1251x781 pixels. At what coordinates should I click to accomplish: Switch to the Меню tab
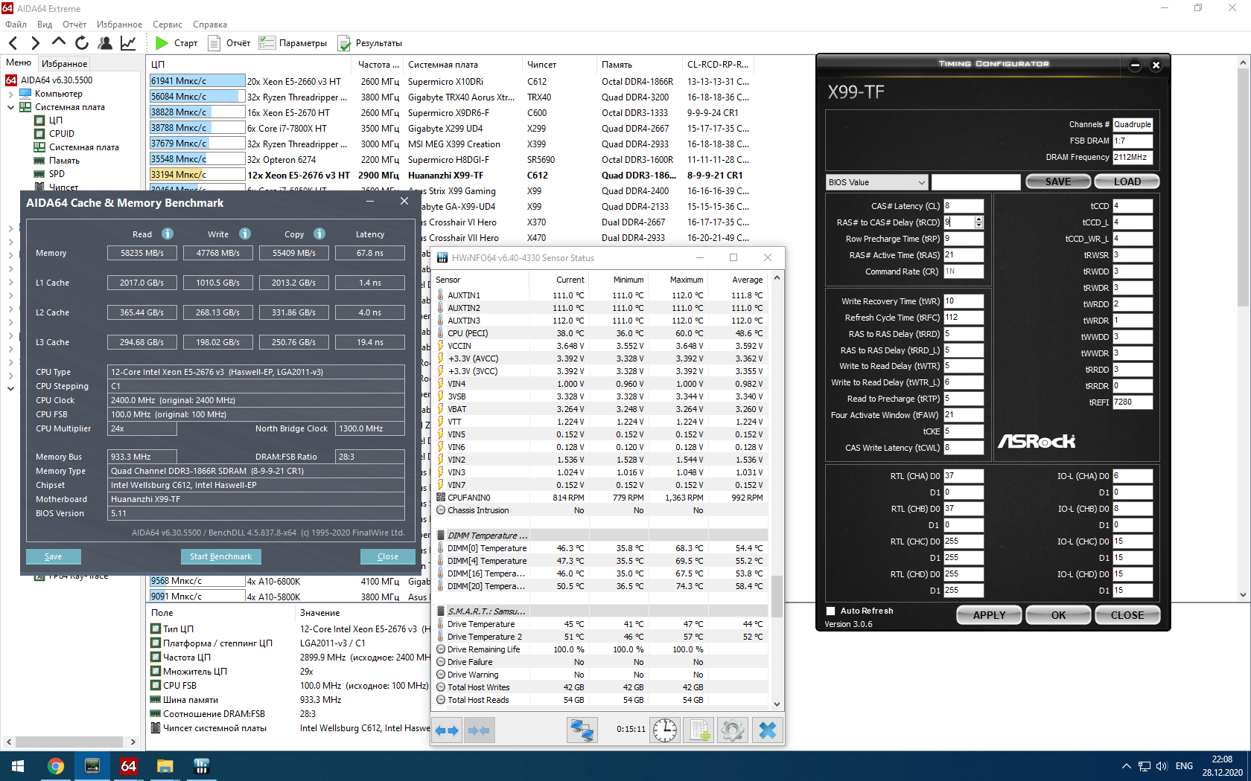19,63
